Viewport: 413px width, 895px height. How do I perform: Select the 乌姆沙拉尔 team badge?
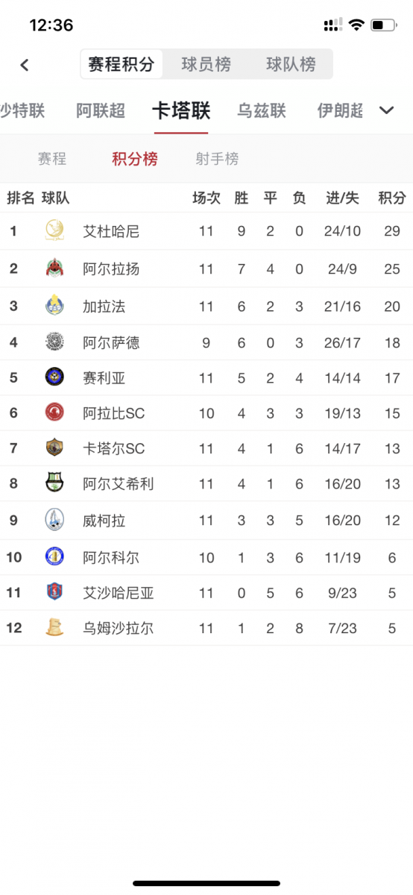[x=54, y=628]
